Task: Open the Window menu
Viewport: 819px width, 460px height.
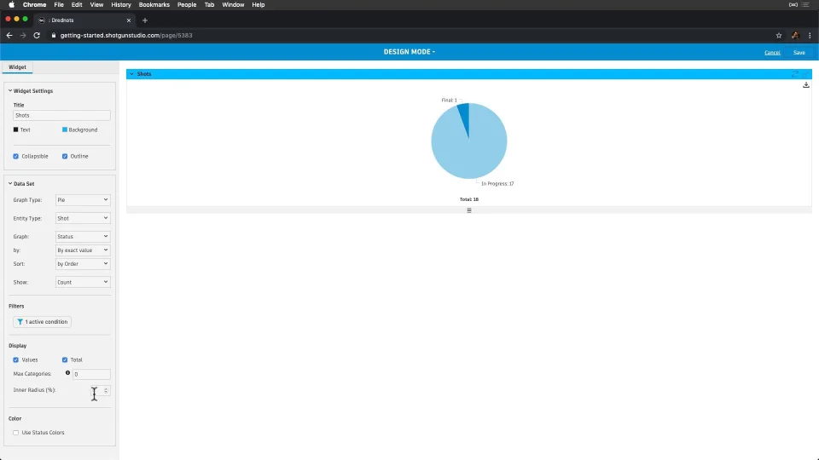Action: click(233, 5)
